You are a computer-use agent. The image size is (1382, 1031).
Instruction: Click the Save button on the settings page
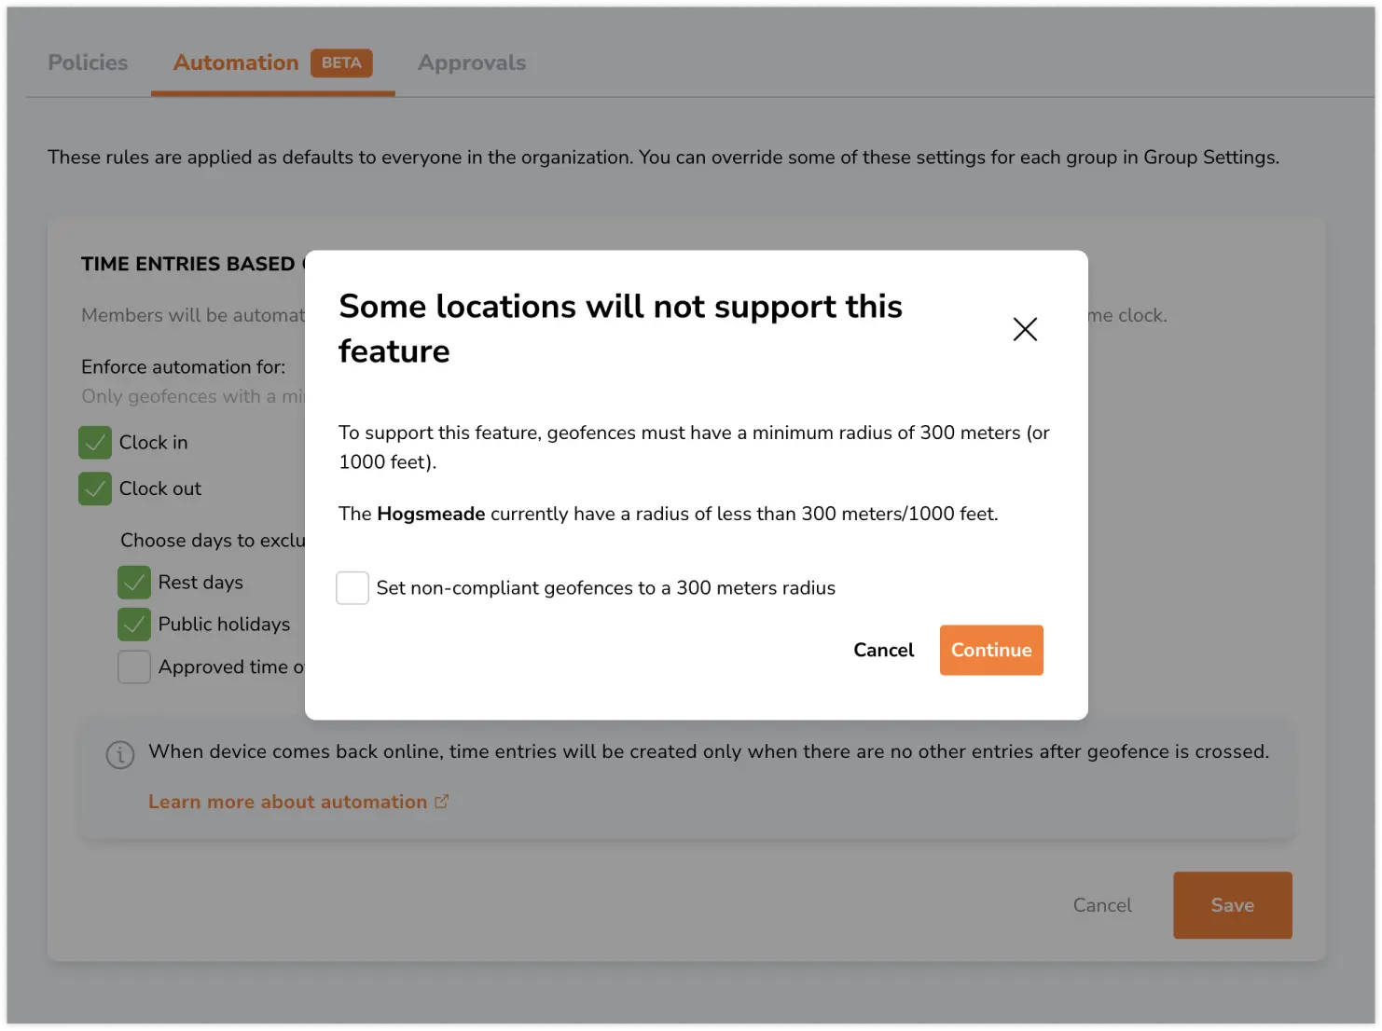(1233, 905)
